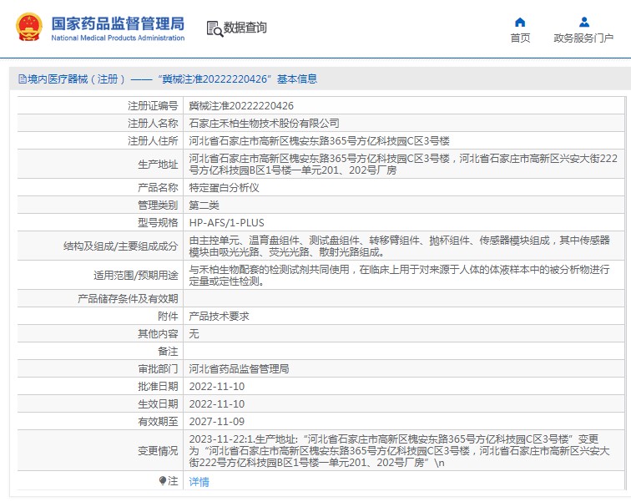
Task: Click the 数据查询 magnifier document icon
Action: click(215, 28)
